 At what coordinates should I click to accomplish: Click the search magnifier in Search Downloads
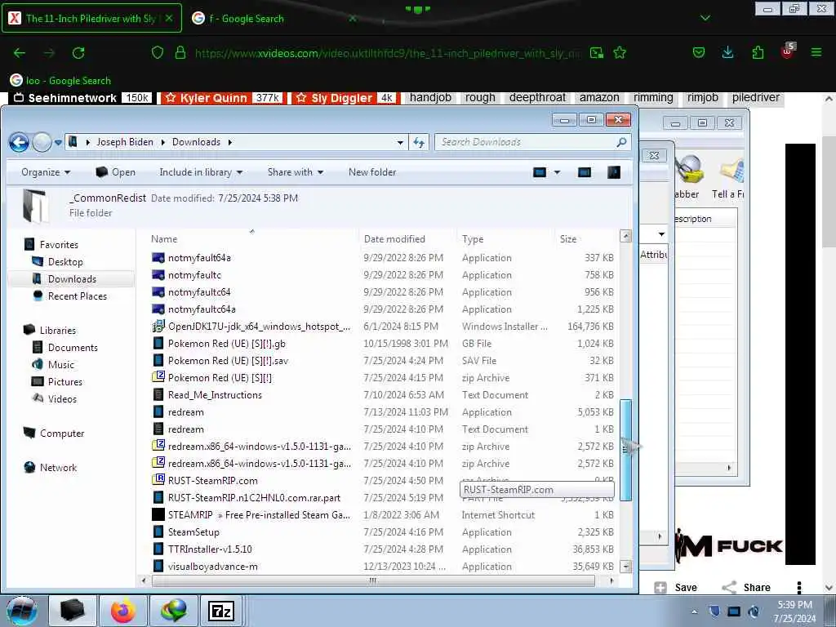click(x=621, y=142)
